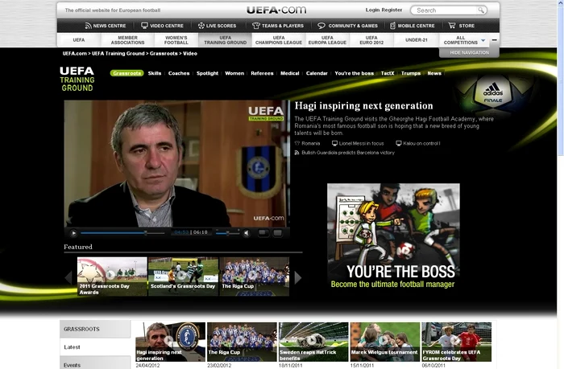564x369 pixels.
Task: Expand All Competitions dropdown
Action: pos(464,40)
